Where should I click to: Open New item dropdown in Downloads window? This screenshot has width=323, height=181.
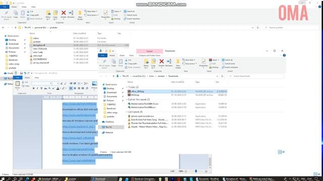(x=189, y=60)
